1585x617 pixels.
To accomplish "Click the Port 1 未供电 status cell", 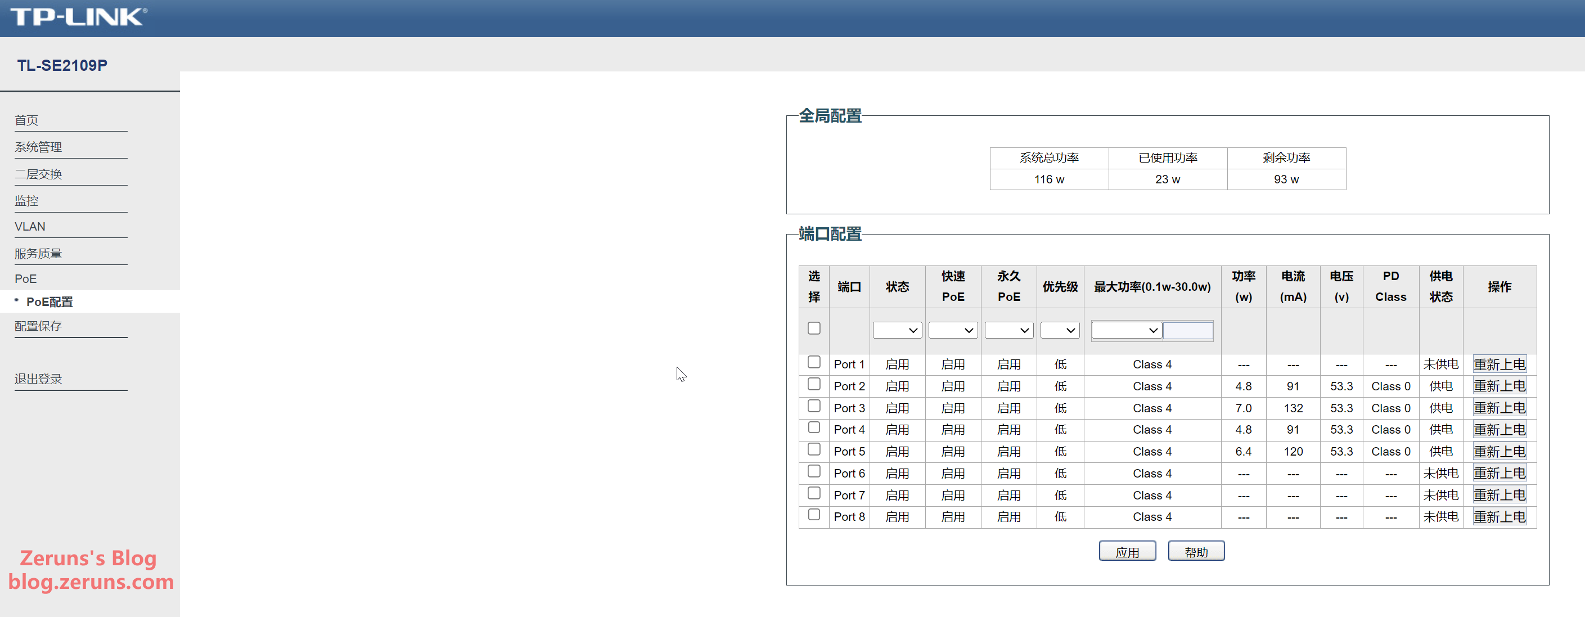I will 1440,365.
